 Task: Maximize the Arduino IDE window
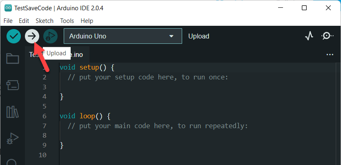(304, 8)
